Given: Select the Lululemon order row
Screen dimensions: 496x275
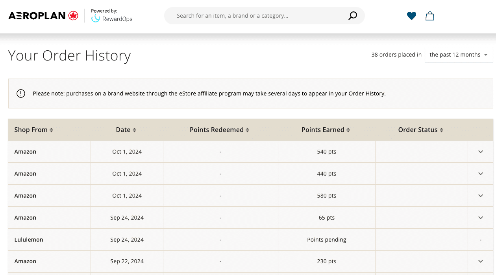Looking at the screenshot, I should point(29,240).
